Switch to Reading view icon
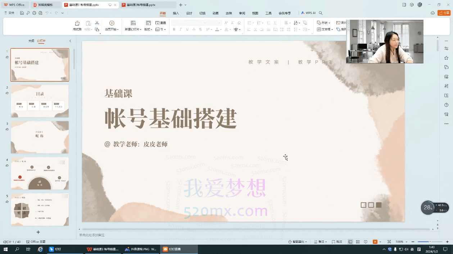The image size is (453, 254). pos(366,242)
